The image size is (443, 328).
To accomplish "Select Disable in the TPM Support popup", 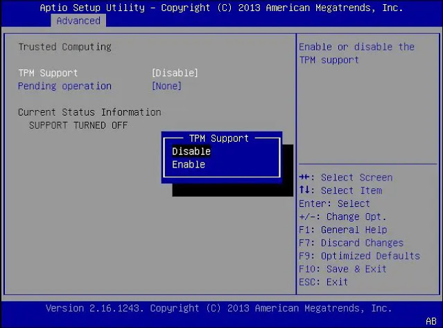I will [x=191, y=152].
